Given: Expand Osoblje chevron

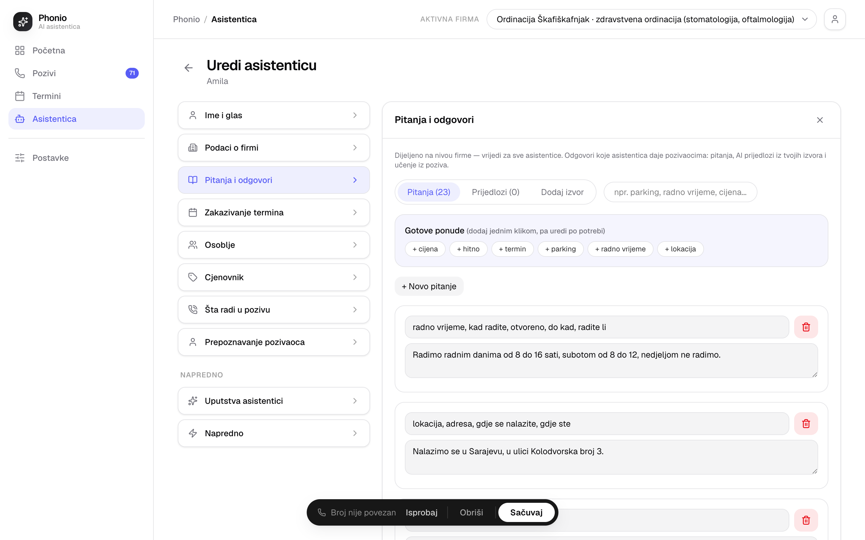Looking at the screenshot, I should (355, 245).
